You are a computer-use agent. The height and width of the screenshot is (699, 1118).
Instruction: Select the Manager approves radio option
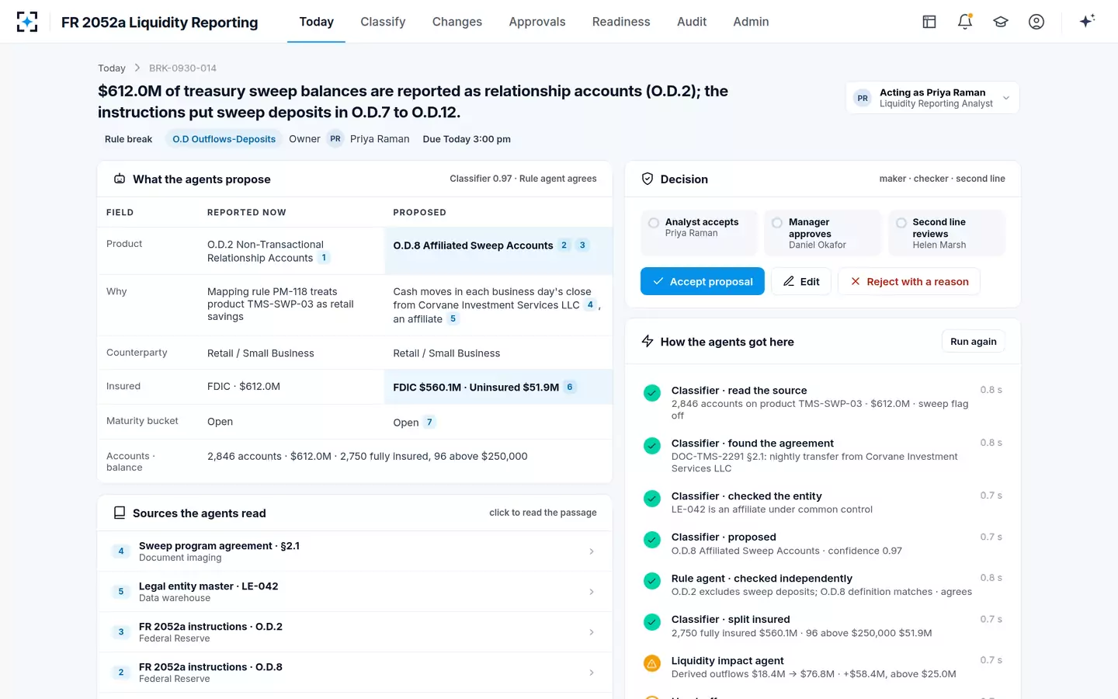[777, 223]
